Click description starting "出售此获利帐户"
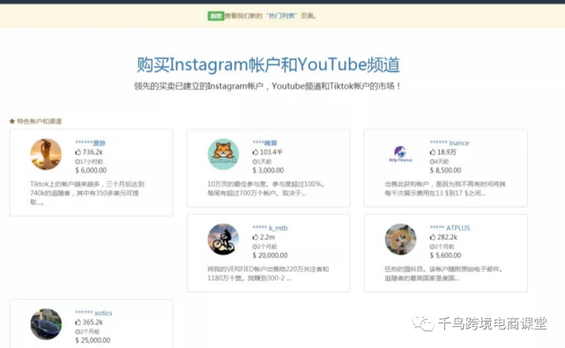This screenshot has width=565, height=348. coord(445,189)
